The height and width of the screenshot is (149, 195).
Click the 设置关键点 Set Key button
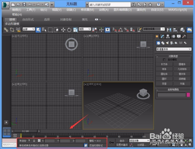coord(122,145)
